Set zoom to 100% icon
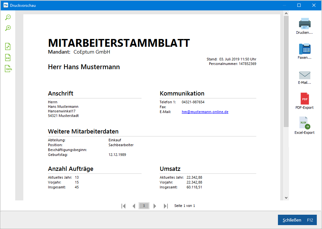Viewport: 322px width, 229px height. coord(8,69)
